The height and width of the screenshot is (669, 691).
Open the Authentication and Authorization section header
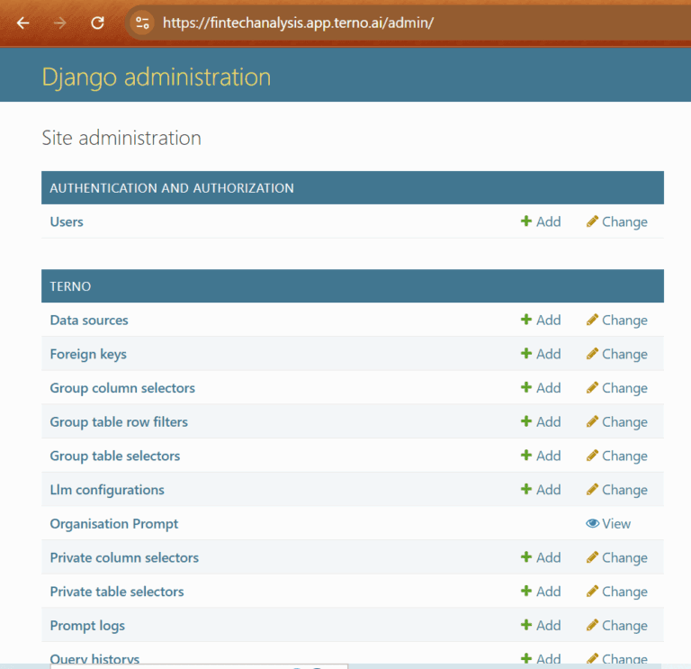tap(172, 188)
